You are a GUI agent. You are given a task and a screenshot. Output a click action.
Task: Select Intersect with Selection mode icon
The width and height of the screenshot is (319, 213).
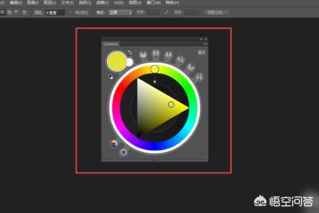coord(24,12)
